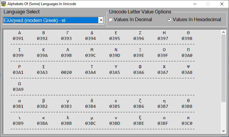Click the Ελληνικά (modern Greek) combo box field

coord(50,20)
